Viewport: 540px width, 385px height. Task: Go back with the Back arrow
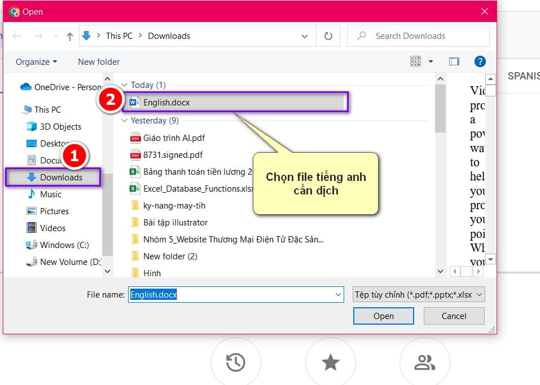[x=17, y=36]
